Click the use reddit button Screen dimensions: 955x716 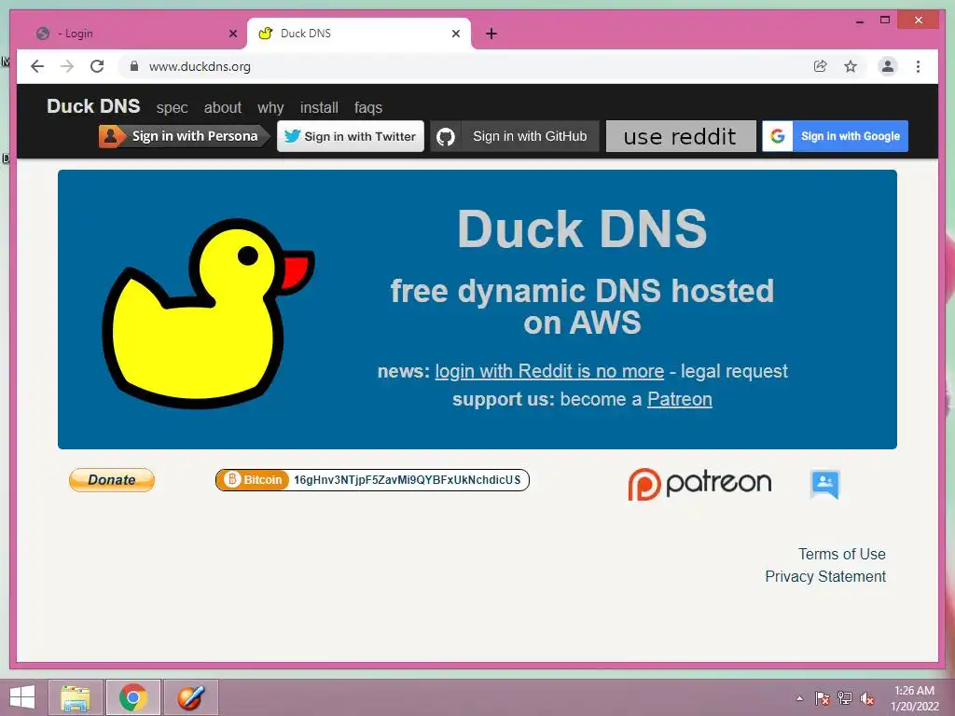(680, 136)
